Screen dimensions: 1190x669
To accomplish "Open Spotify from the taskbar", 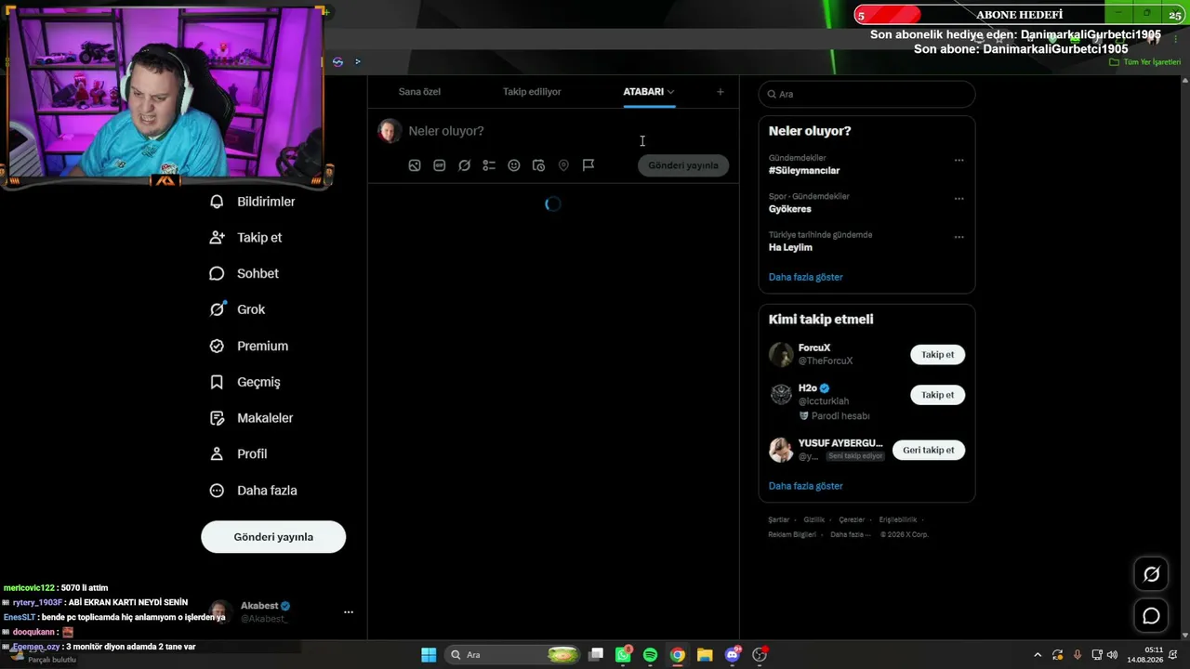I will 650,655.
